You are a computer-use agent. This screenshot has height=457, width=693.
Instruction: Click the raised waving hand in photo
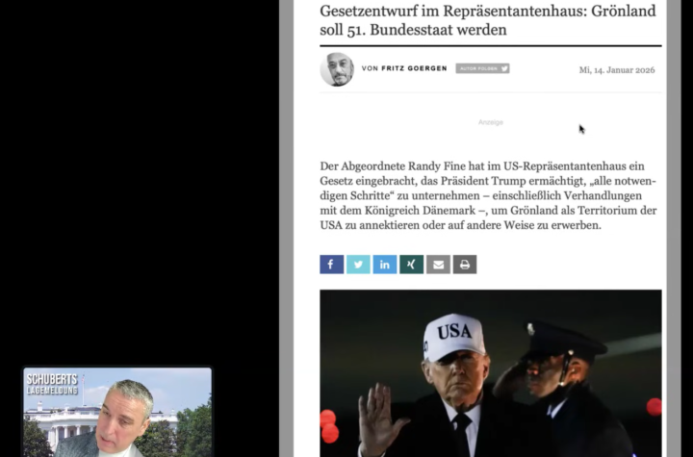tap(380, 416)
